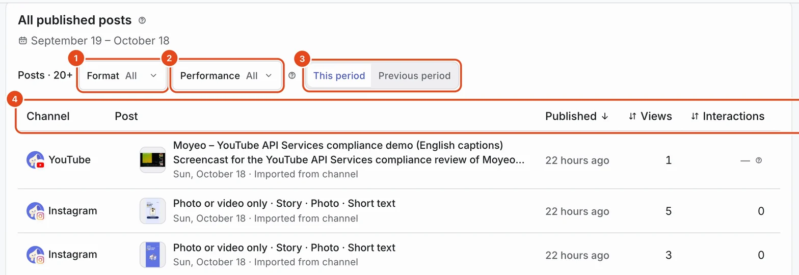Viewport: 799px width, 275px height.
Task: Open the YouTube post thumbnail
Action: point(153,160)
